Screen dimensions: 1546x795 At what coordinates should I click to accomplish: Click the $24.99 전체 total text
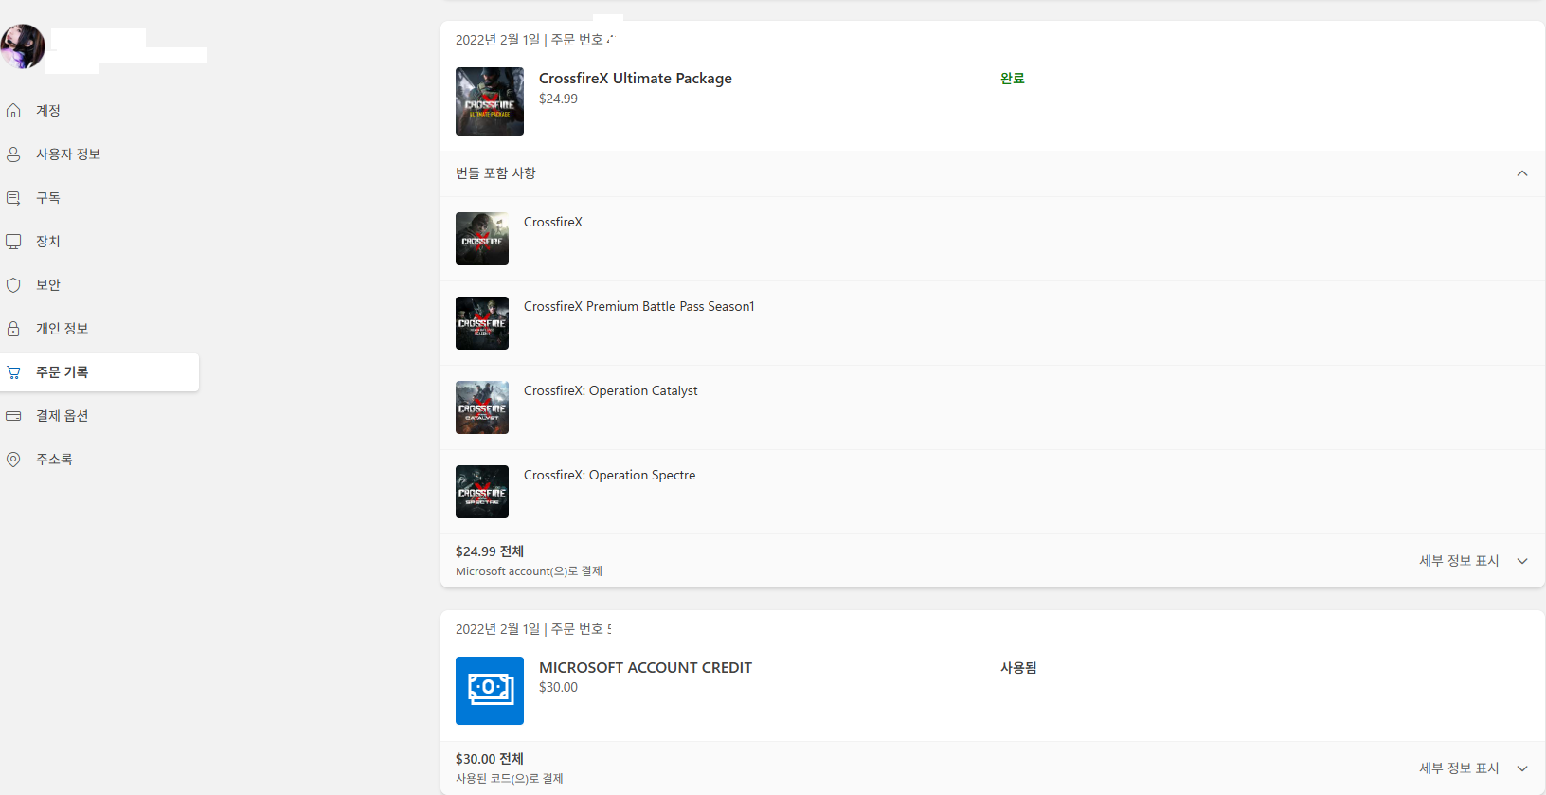tap(490, 551)
